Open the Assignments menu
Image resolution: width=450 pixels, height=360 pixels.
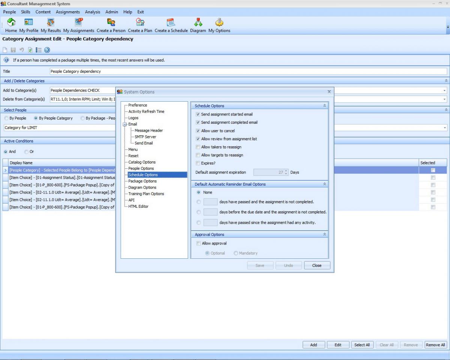(67, 12)
